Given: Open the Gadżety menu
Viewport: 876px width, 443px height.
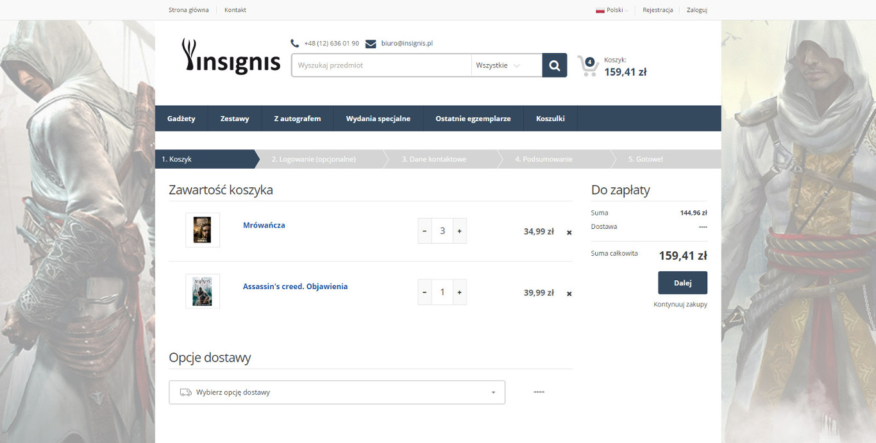Looking at the screenshot, I should point(181,119).
